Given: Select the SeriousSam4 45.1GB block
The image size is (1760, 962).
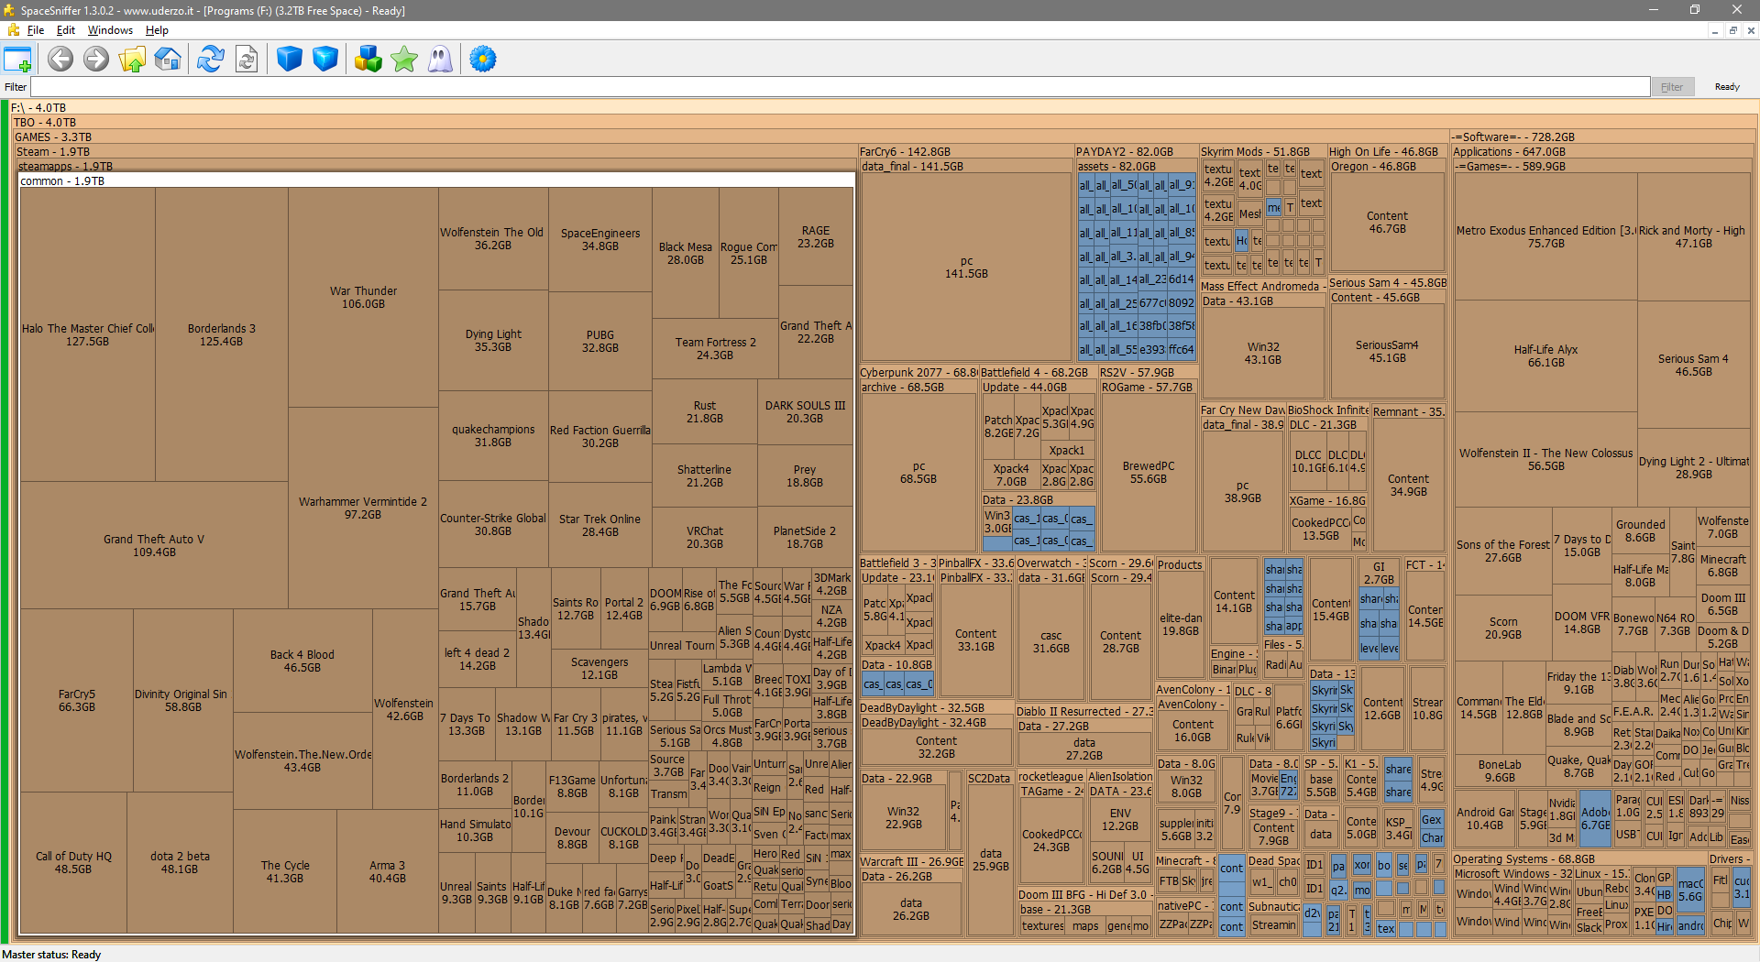Looking at the screenshot, I should coord(1387,352).
